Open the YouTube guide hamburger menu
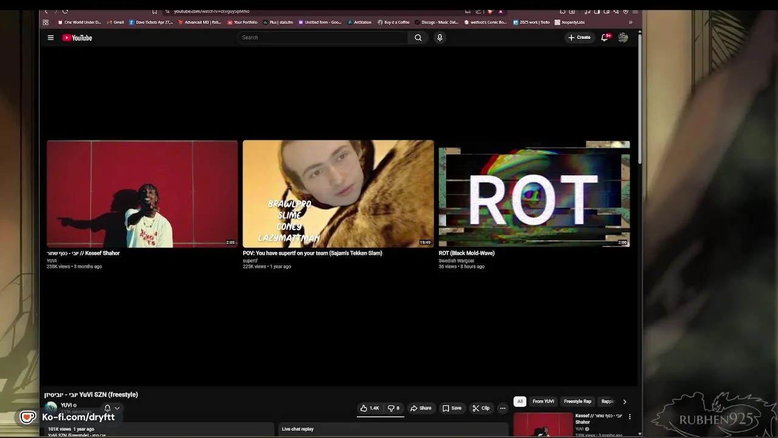Viewport: 778px width, 438px height. pos(50,38)
